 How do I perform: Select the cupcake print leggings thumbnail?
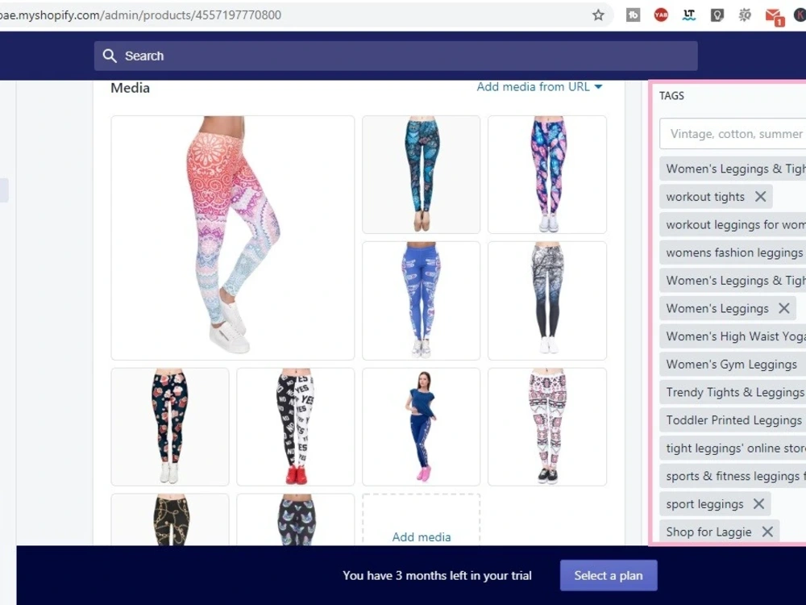coord(169,427)
